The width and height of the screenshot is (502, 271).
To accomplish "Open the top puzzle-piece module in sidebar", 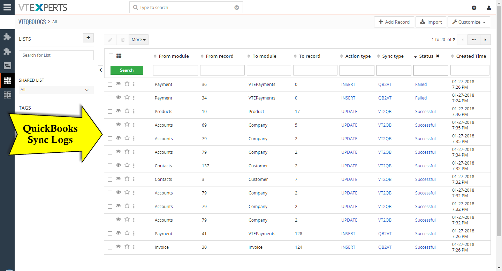I will pos(7,37).
